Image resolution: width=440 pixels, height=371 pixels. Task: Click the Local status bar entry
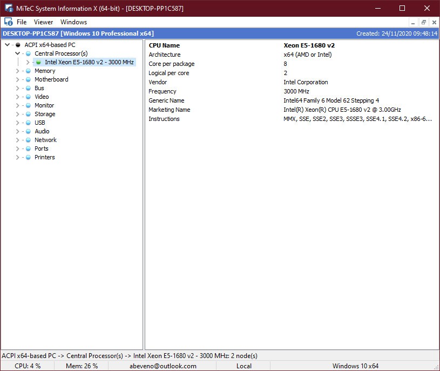tap(244, 366)
